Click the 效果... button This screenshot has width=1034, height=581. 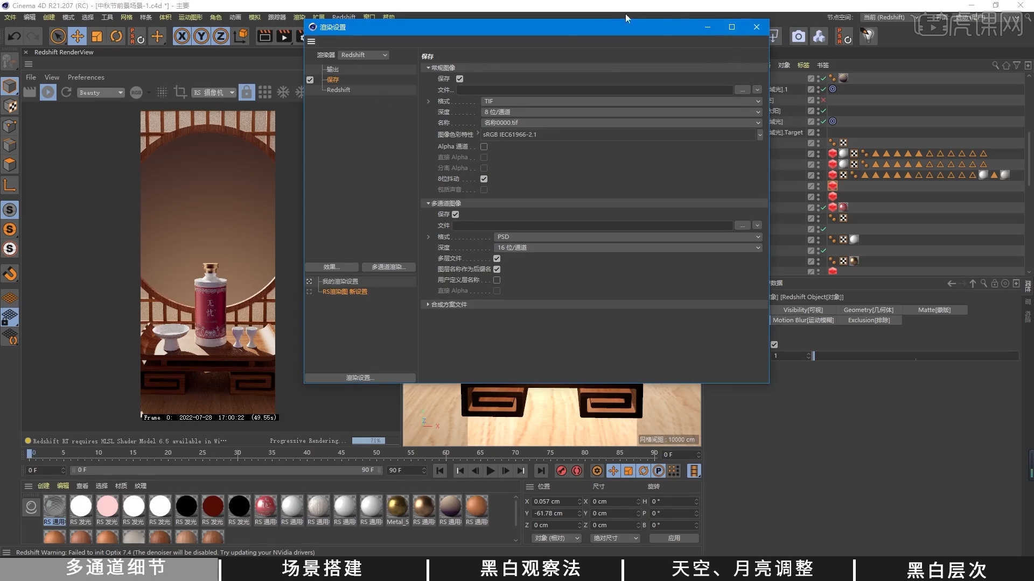[x=332, y=267]
